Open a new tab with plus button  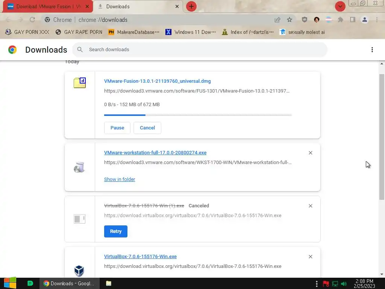coord(191,6)
